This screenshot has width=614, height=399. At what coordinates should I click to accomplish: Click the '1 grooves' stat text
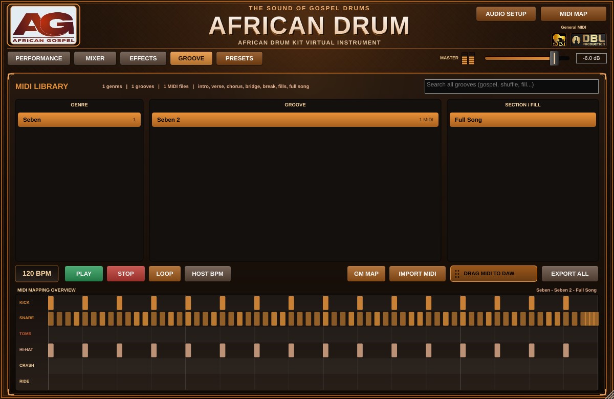143,86
